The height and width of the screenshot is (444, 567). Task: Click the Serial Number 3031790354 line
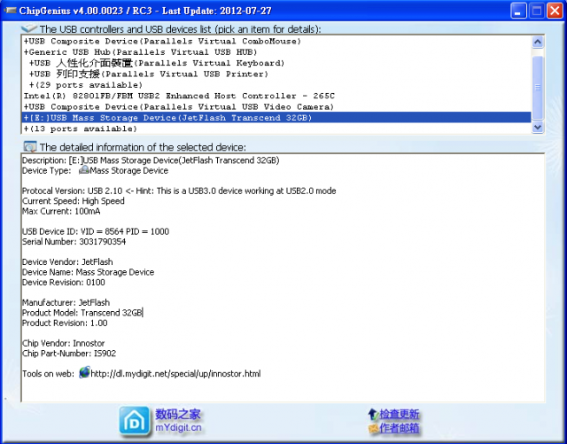point(74,241)
